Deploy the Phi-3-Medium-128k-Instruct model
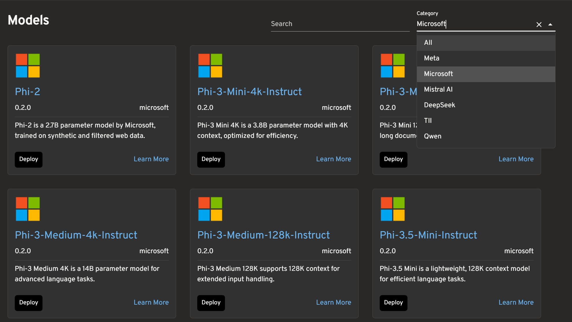The width and height of the screenshot is (572, 322). coord(211,303)
